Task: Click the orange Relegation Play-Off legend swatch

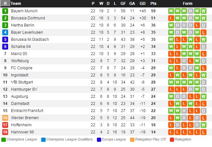Action: point(132,140)
